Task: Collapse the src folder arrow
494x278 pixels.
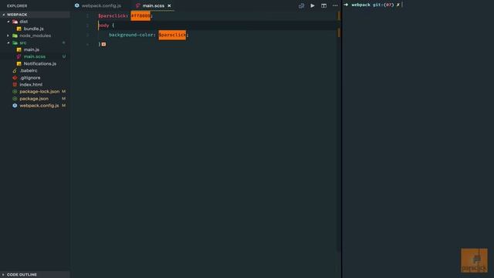Action: 8,42
